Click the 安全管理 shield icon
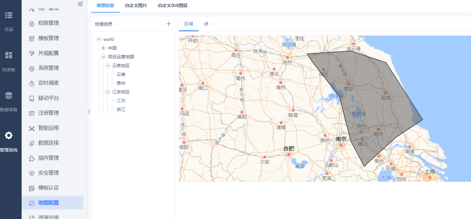This screenshot has height=219, width=471. tap(32, 173)
